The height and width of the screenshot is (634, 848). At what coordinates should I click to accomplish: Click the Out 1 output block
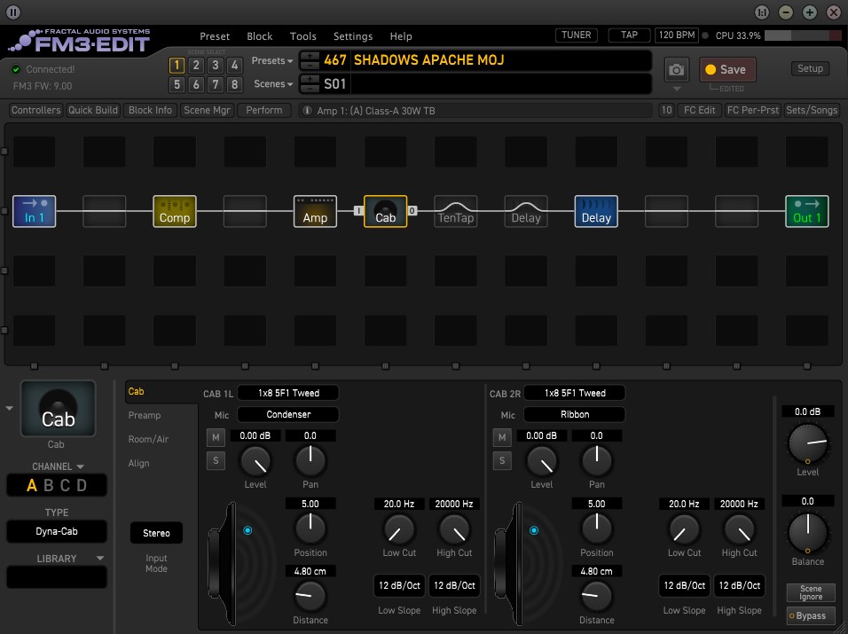[x=806, y=211]
